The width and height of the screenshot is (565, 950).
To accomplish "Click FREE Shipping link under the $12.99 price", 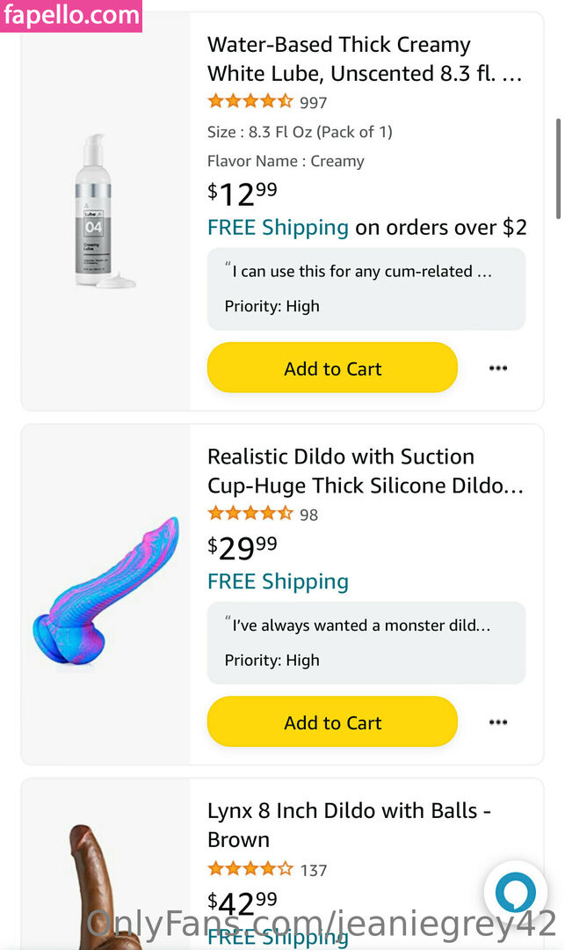I will 278,228.
